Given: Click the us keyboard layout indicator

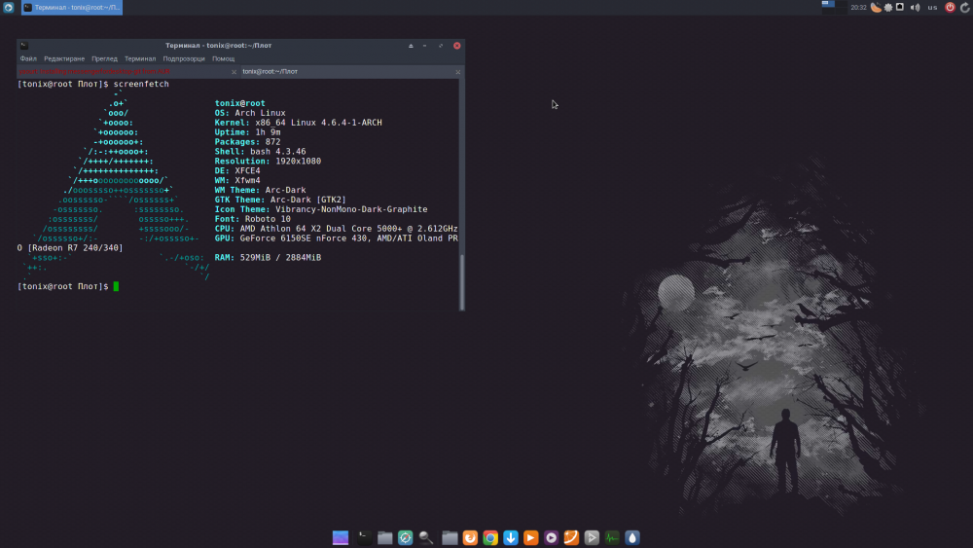Looking at the screenshot, I should (933, 8).
